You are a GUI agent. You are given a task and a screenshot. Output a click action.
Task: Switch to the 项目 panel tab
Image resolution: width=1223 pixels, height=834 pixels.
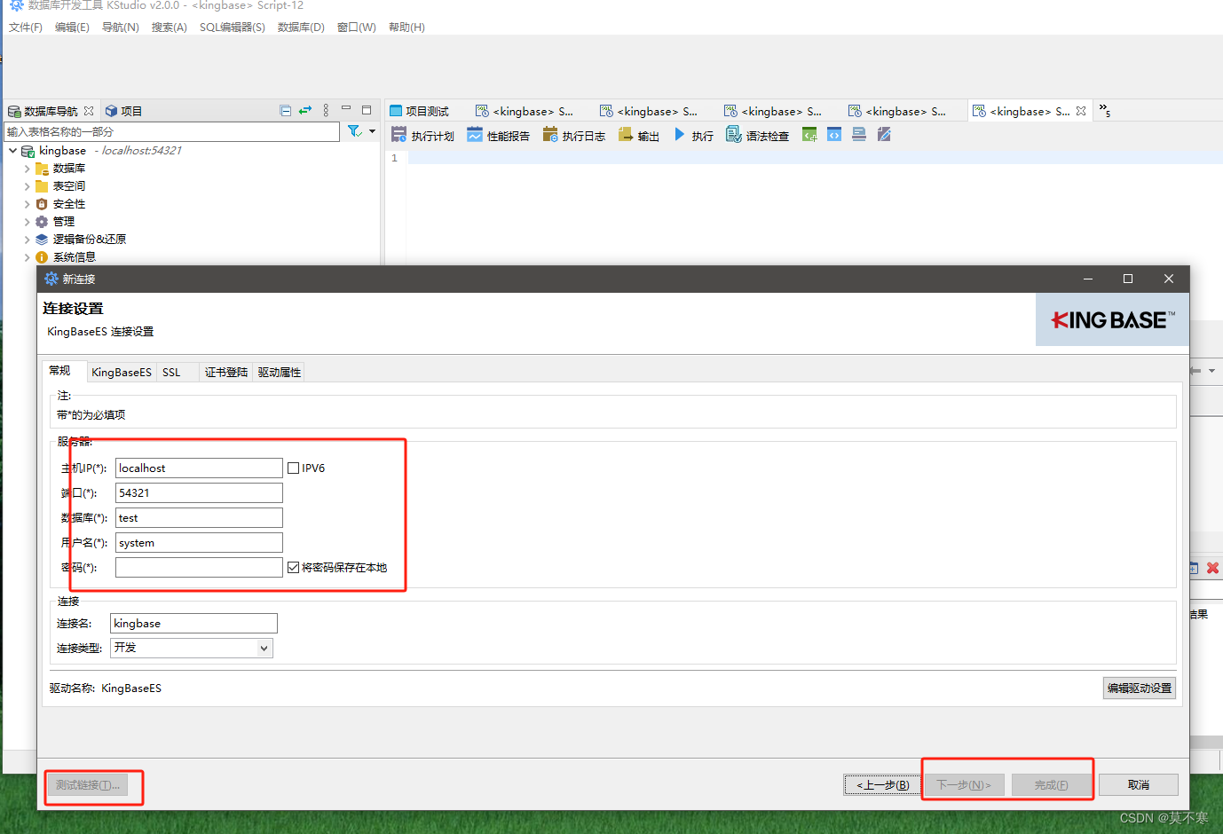[123, 111]
